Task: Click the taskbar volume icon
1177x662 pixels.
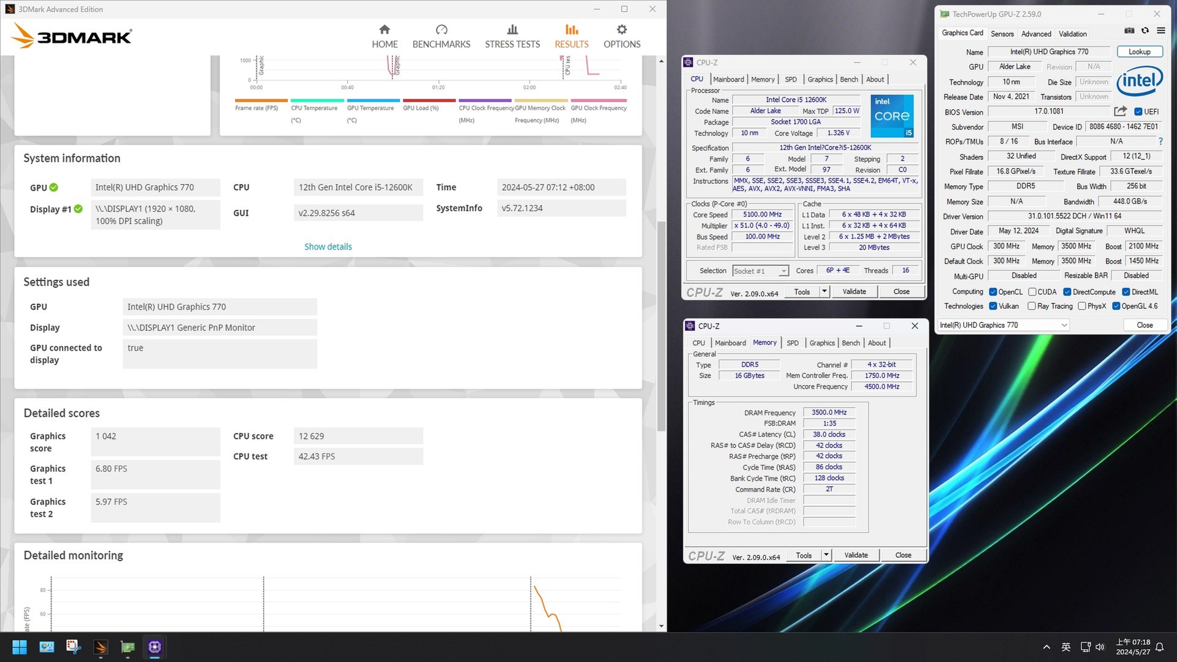Action: (1100, 647)
